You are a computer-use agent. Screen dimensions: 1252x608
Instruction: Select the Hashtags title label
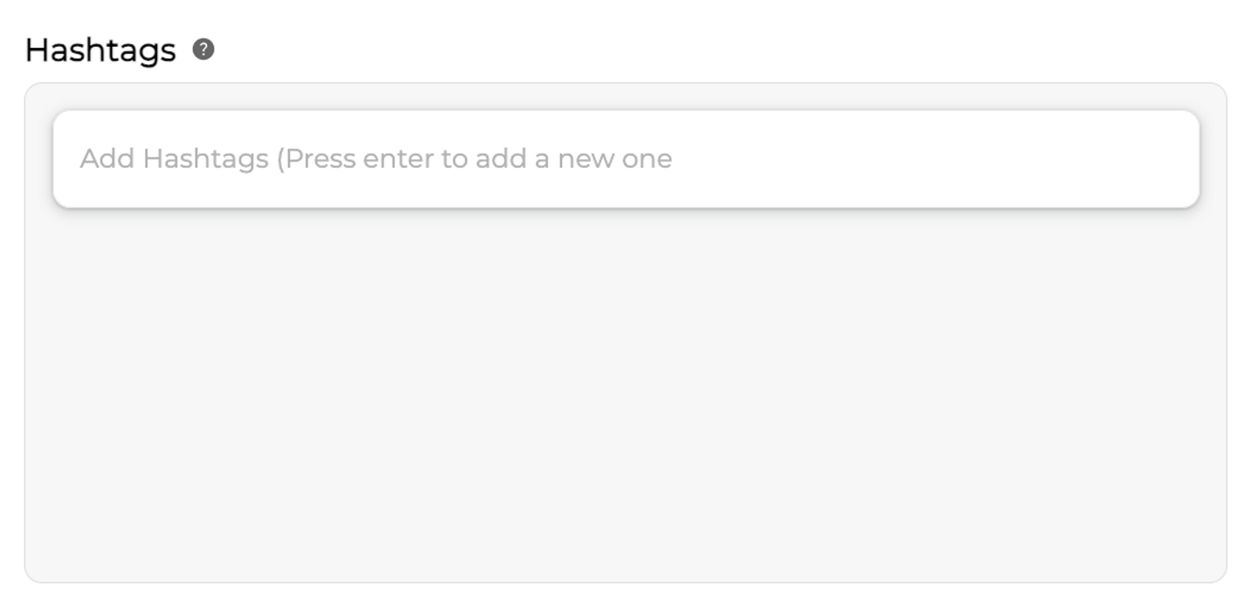pos(100,50)
